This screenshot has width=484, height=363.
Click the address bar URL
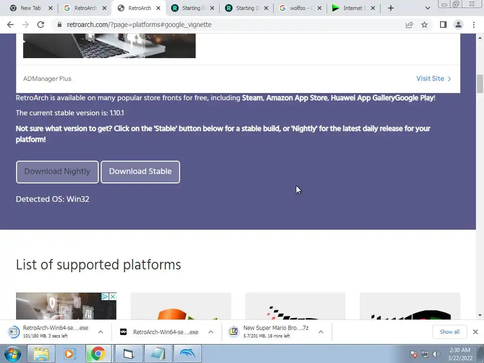[139, 25]
